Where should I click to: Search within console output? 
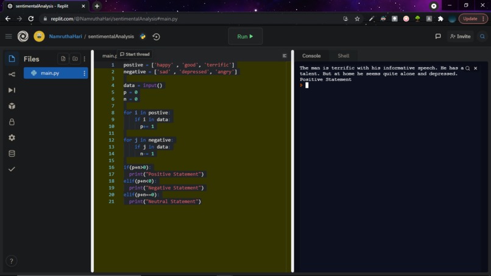click(x=467, y=68)
